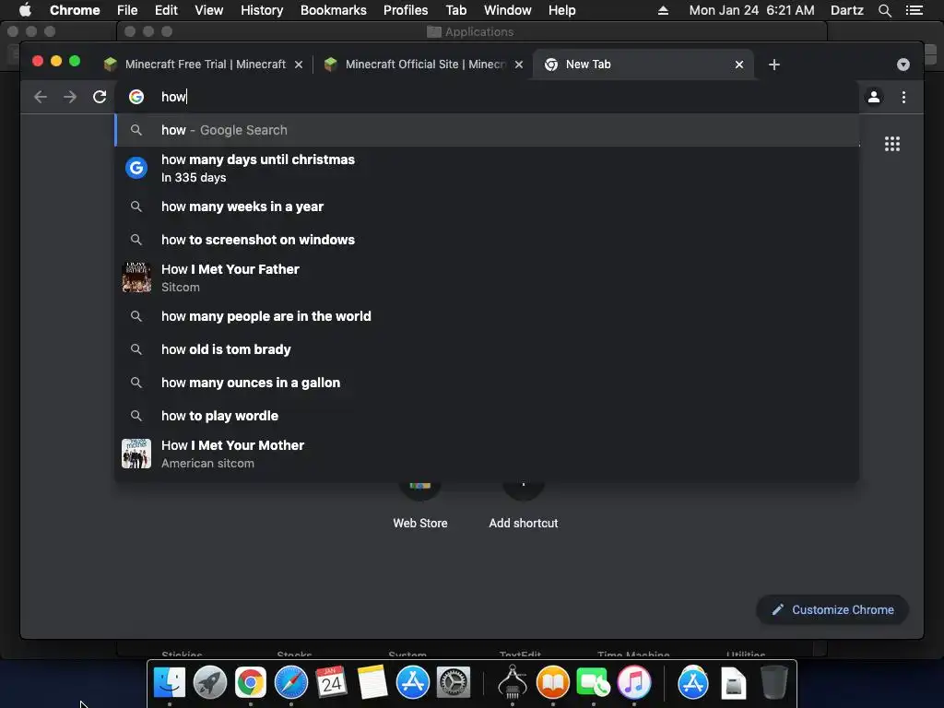Open Finder from the Dock
The width and height of the screenshot is (944, 708).
pos(170,683)
